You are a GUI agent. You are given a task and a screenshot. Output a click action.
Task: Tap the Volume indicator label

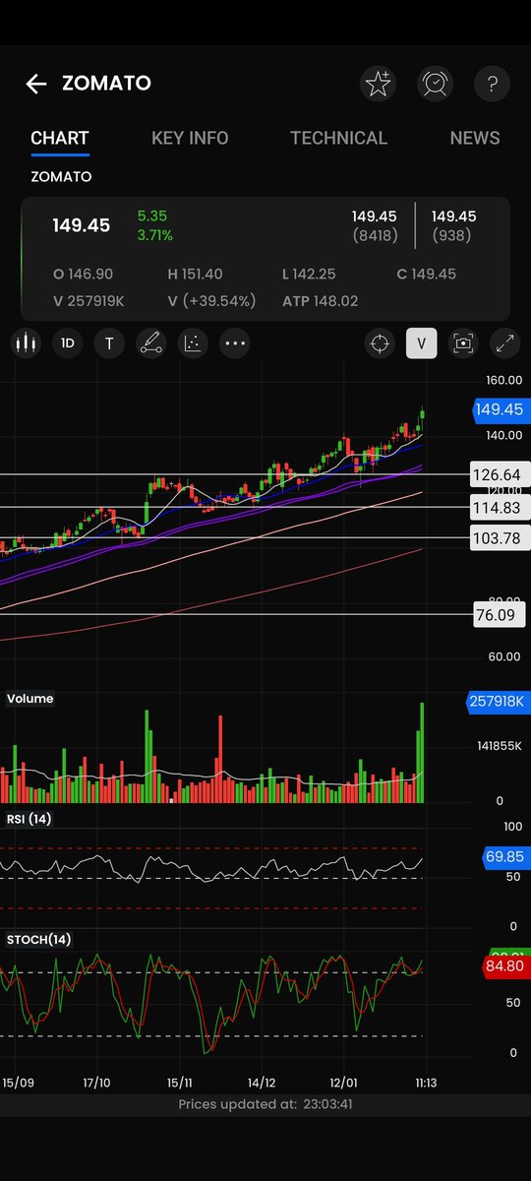pyautogui.click(x=30, y=699)
